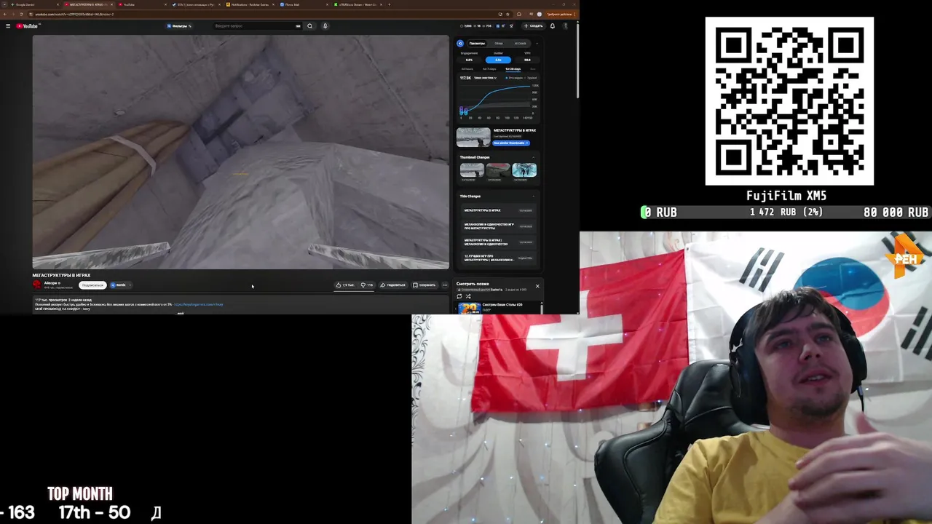This screenshot has width=932, height=524.
Task: Go back in browser history
Action: pyautogui.click(x=4, y=14)
